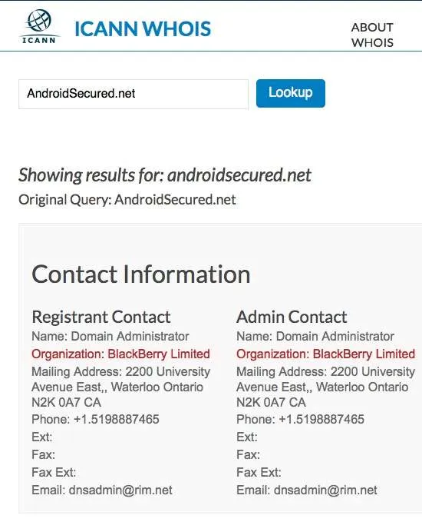
Task: Click the Original Query text line
Action: 127,200
